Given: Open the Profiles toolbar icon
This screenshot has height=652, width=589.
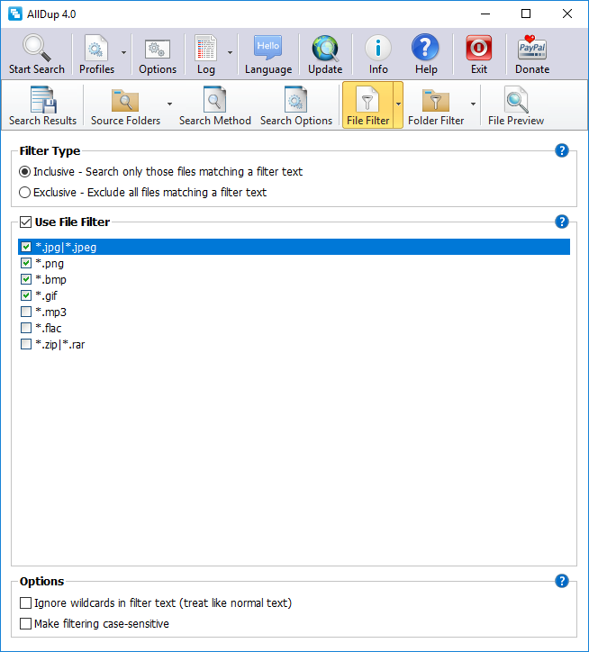Looking at the screenshot, I should [96, 49].
